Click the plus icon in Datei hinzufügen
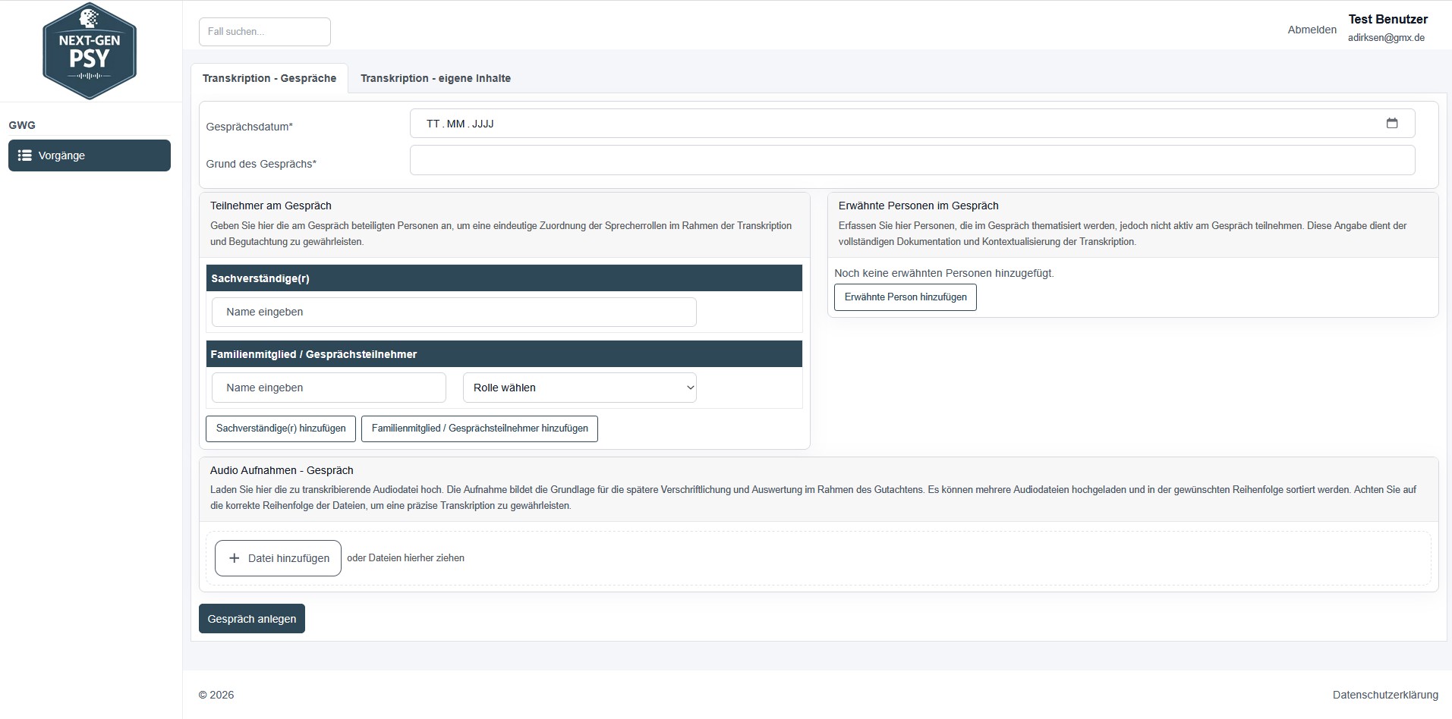1452x719 pixels. point(235,558)
